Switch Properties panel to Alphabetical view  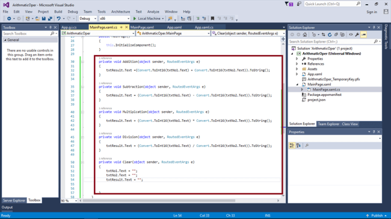coord(298,146)
